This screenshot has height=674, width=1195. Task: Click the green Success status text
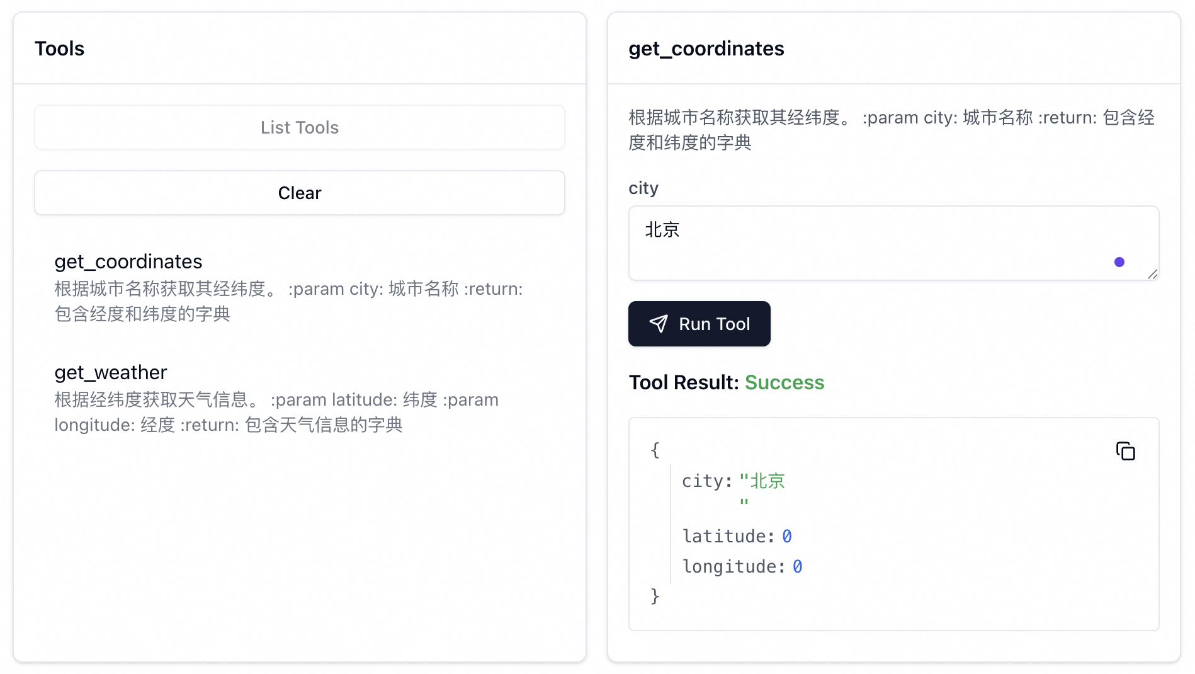click(784, 382)
